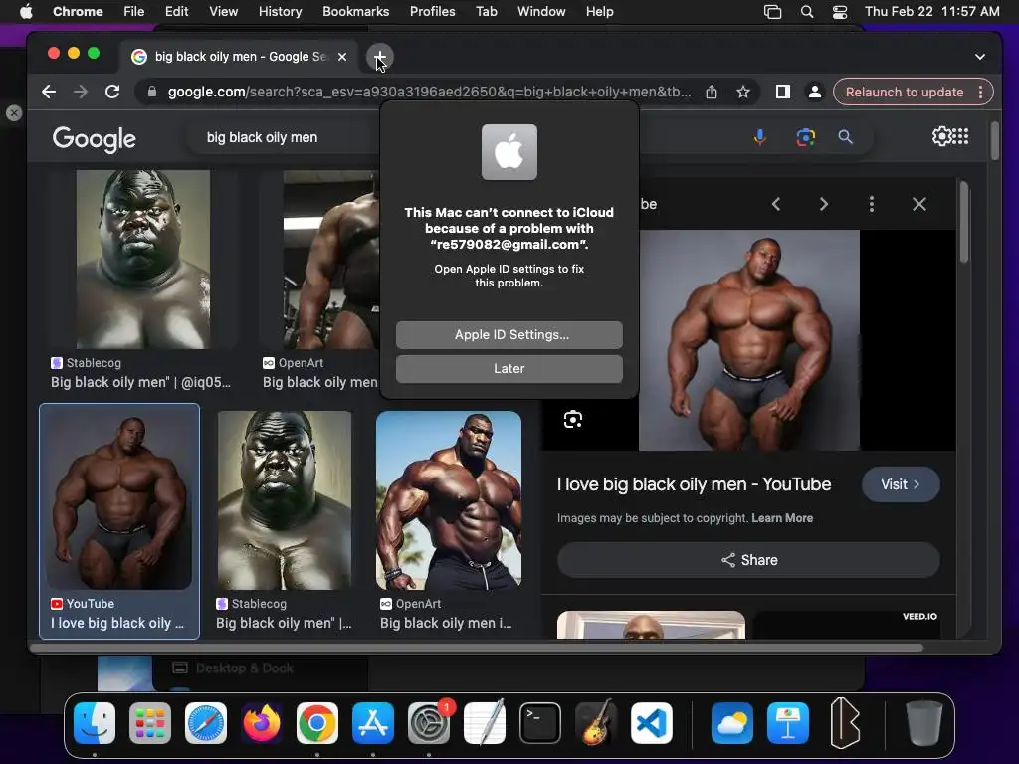Open a new Chrome tab with plus button
This screenshot has width=1019, height=764.
click(379, 57)
